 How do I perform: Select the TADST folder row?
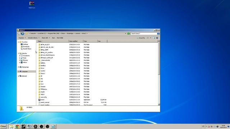72,95
